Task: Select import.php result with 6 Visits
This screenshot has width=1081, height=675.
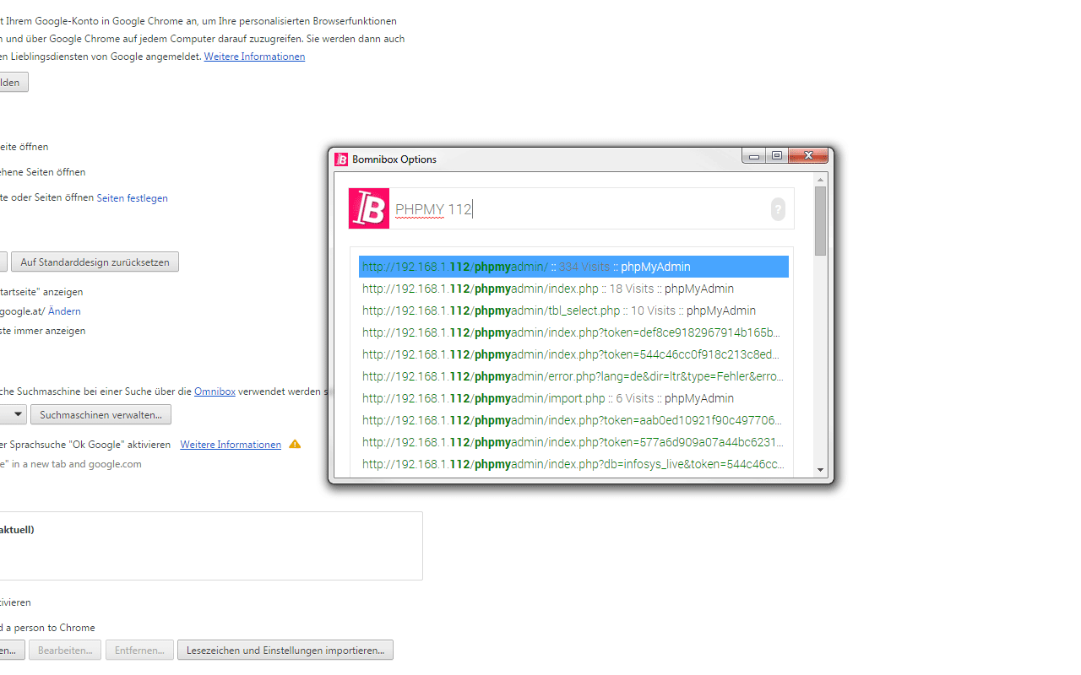Action: pyautogui.click(x=573, y=398)
